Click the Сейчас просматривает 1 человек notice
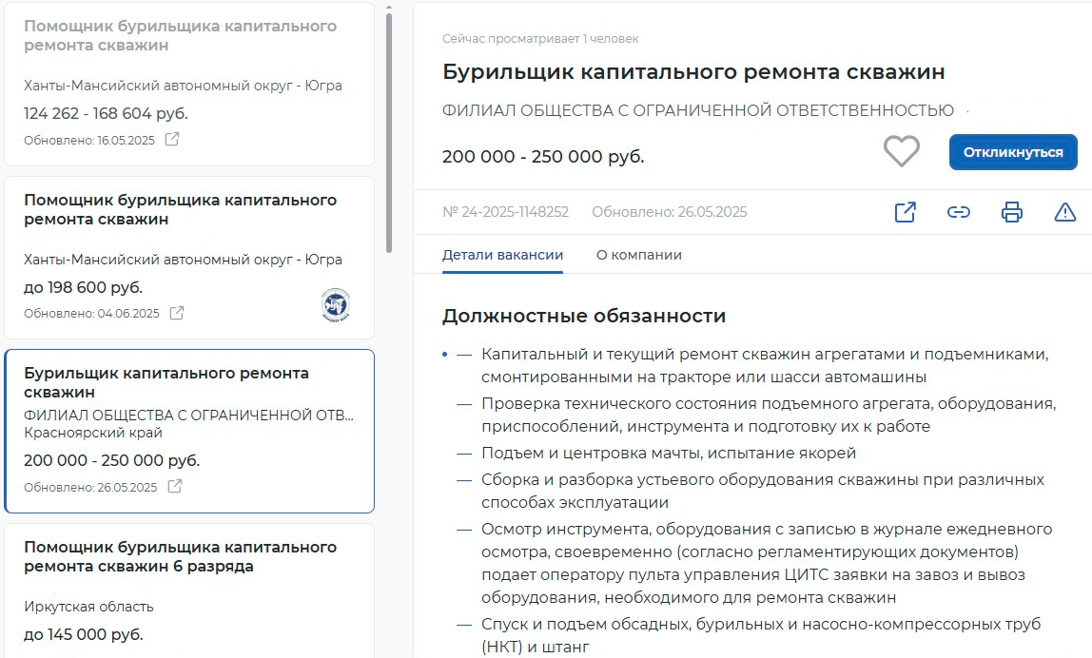Screen dimensions: 1092x658 (x=540, y=39)
